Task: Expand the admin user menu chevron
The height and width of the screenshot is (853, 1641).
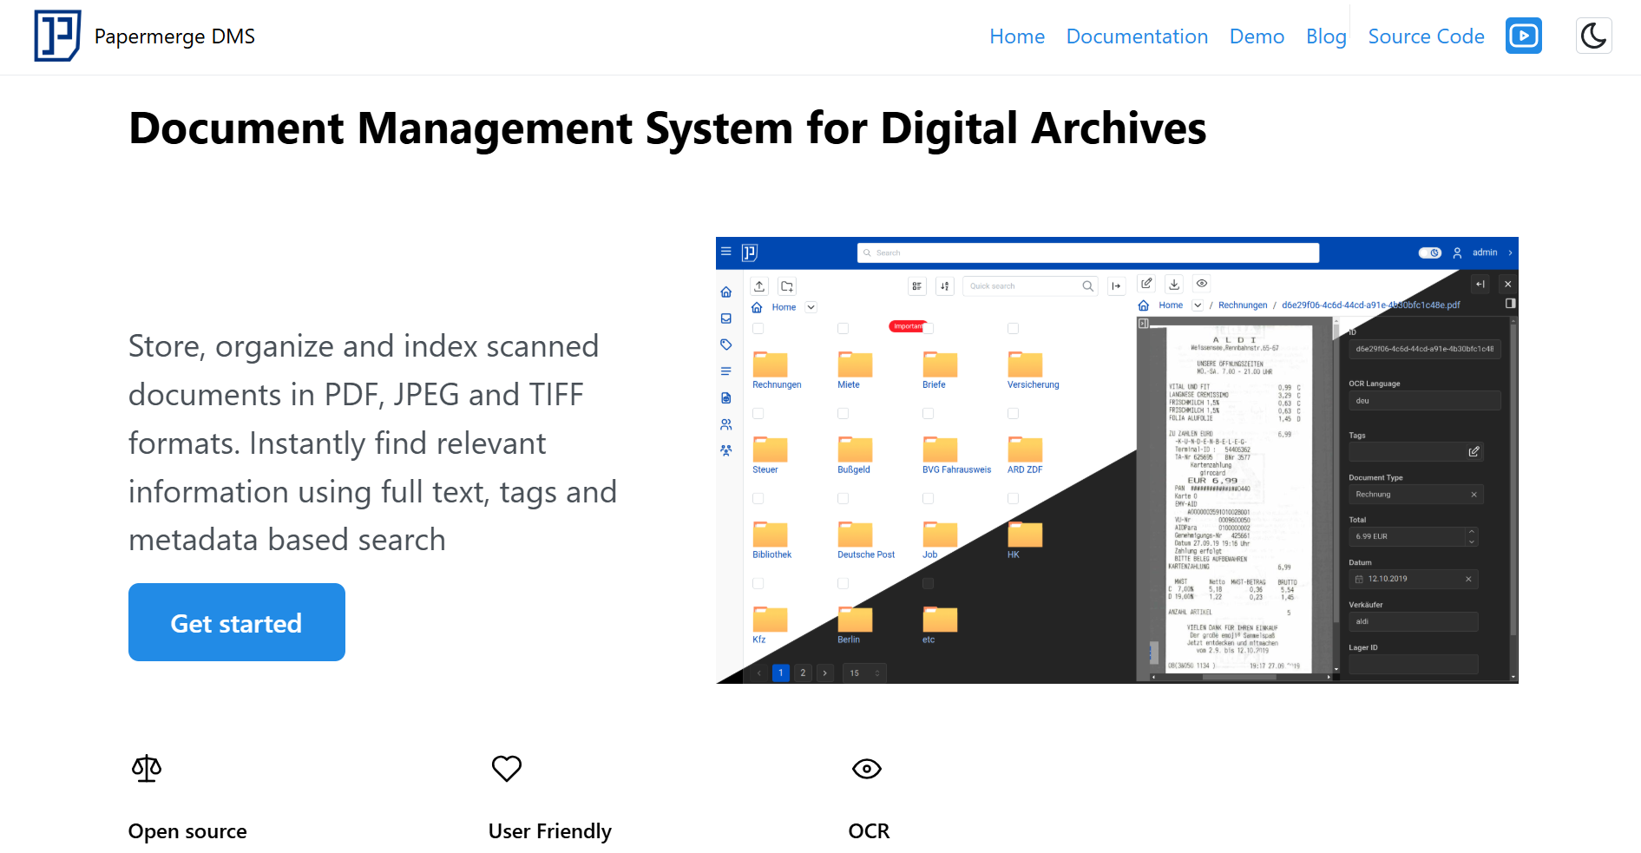Action: pos(1510,253)
